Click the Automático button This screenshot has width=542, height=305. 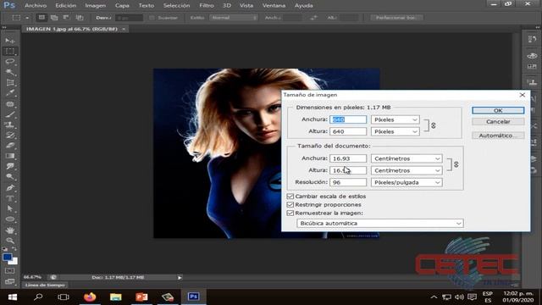point(498,136)
